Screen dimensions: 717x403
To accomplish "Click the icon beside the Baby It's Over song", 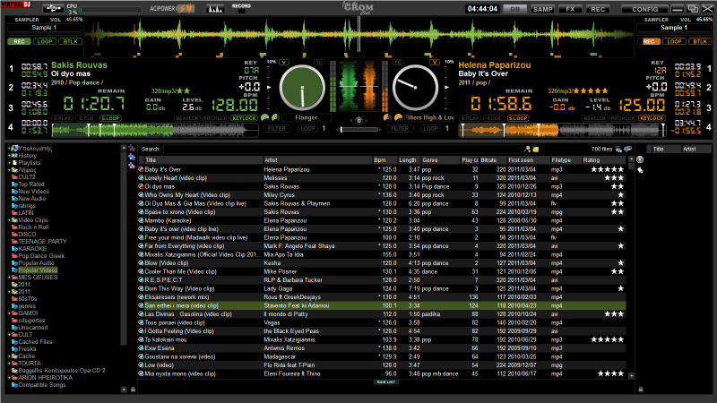I will [x=142, y=169].
